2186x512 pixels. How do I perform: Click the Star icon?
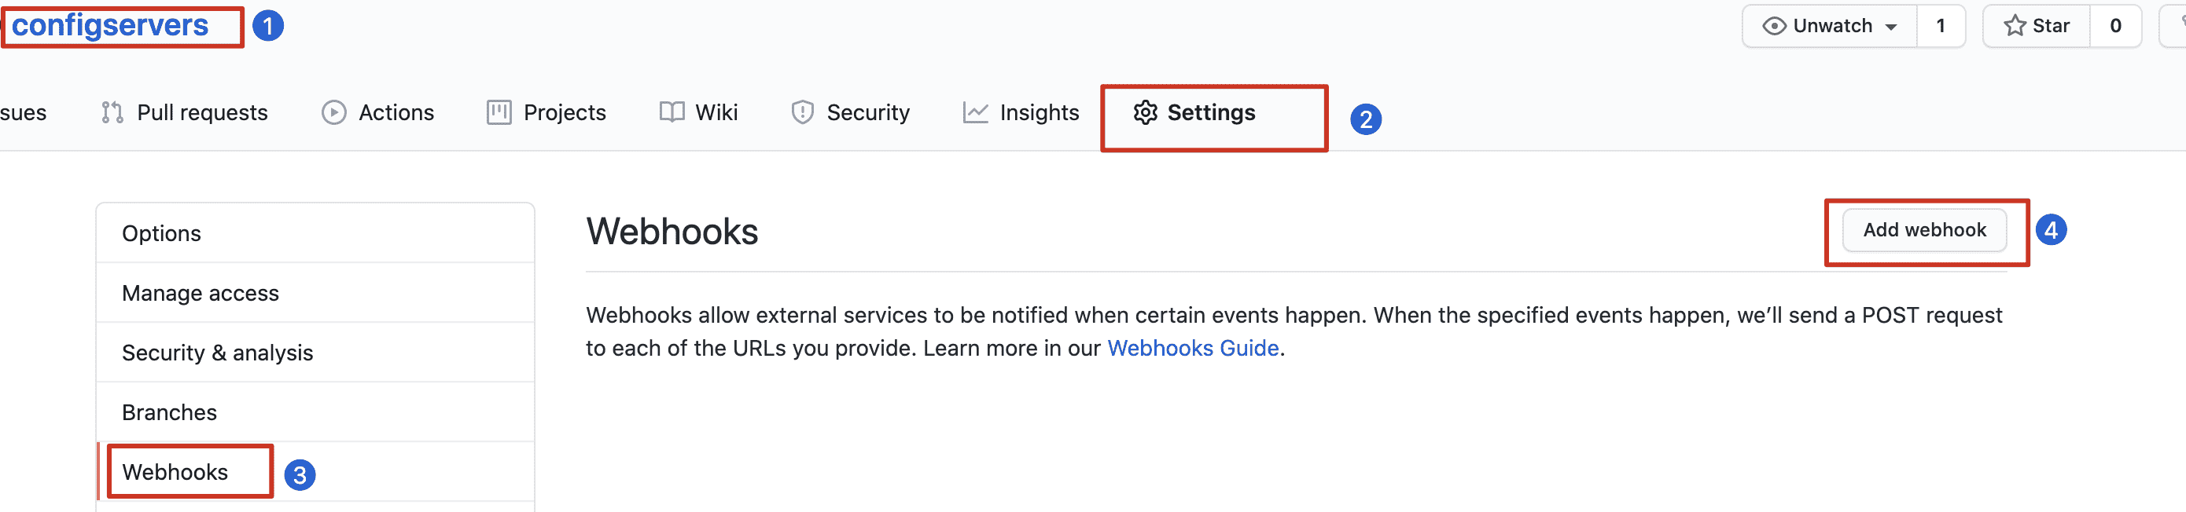tap(2014, 26)
